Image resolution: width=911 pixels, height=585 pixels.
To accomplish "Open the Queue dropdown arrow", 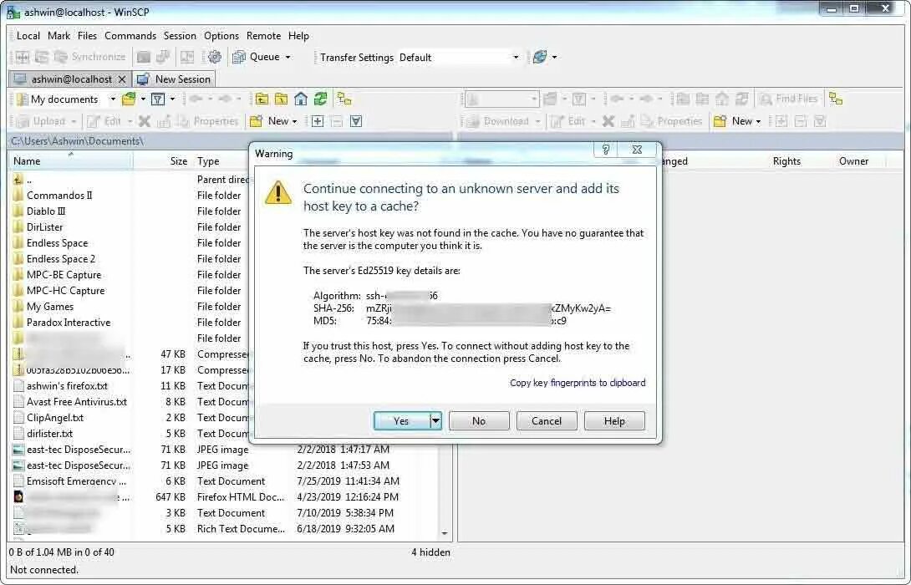I will point(288,57).
